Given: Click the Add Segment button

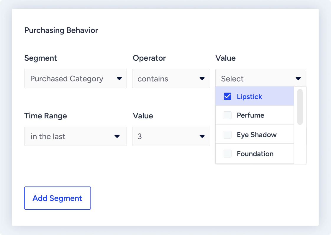Looking at the screenshot, I should [x=58, y=198].
